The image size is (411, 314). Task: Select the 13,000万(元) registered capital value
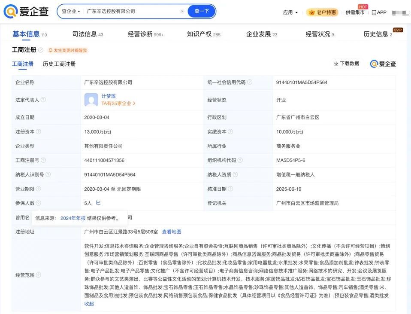click(97, 132)
